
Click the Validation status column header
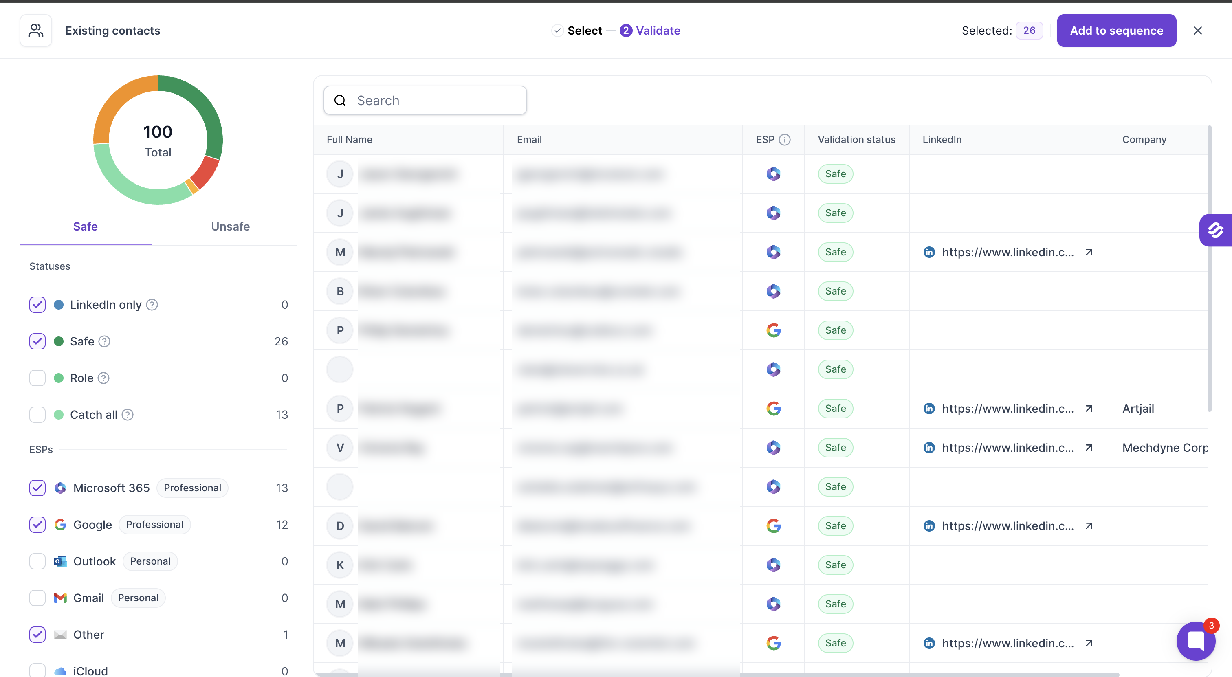856,140
